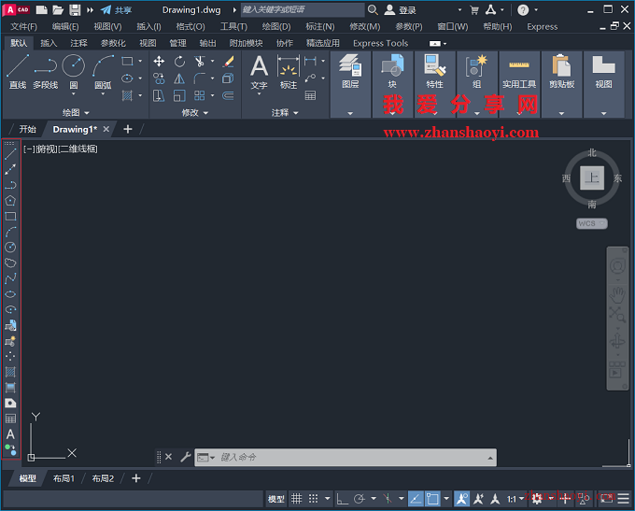Expand the 注释 panel dropdown
The image size is (635, 511).
(285, 113)
